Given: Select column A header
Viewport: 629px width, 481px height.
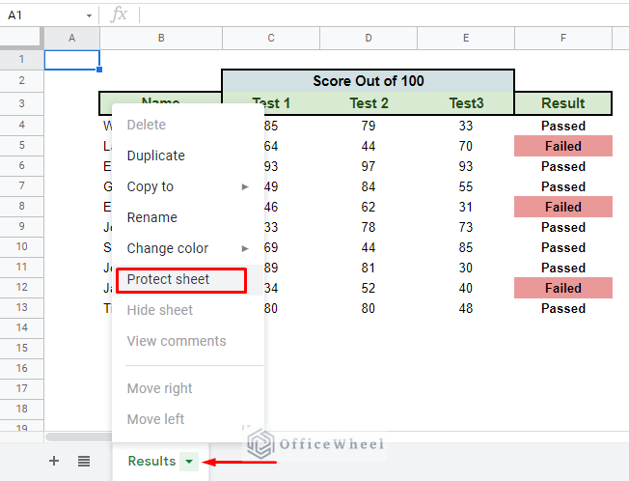Looking at the screenshot, I should point(71,38).
